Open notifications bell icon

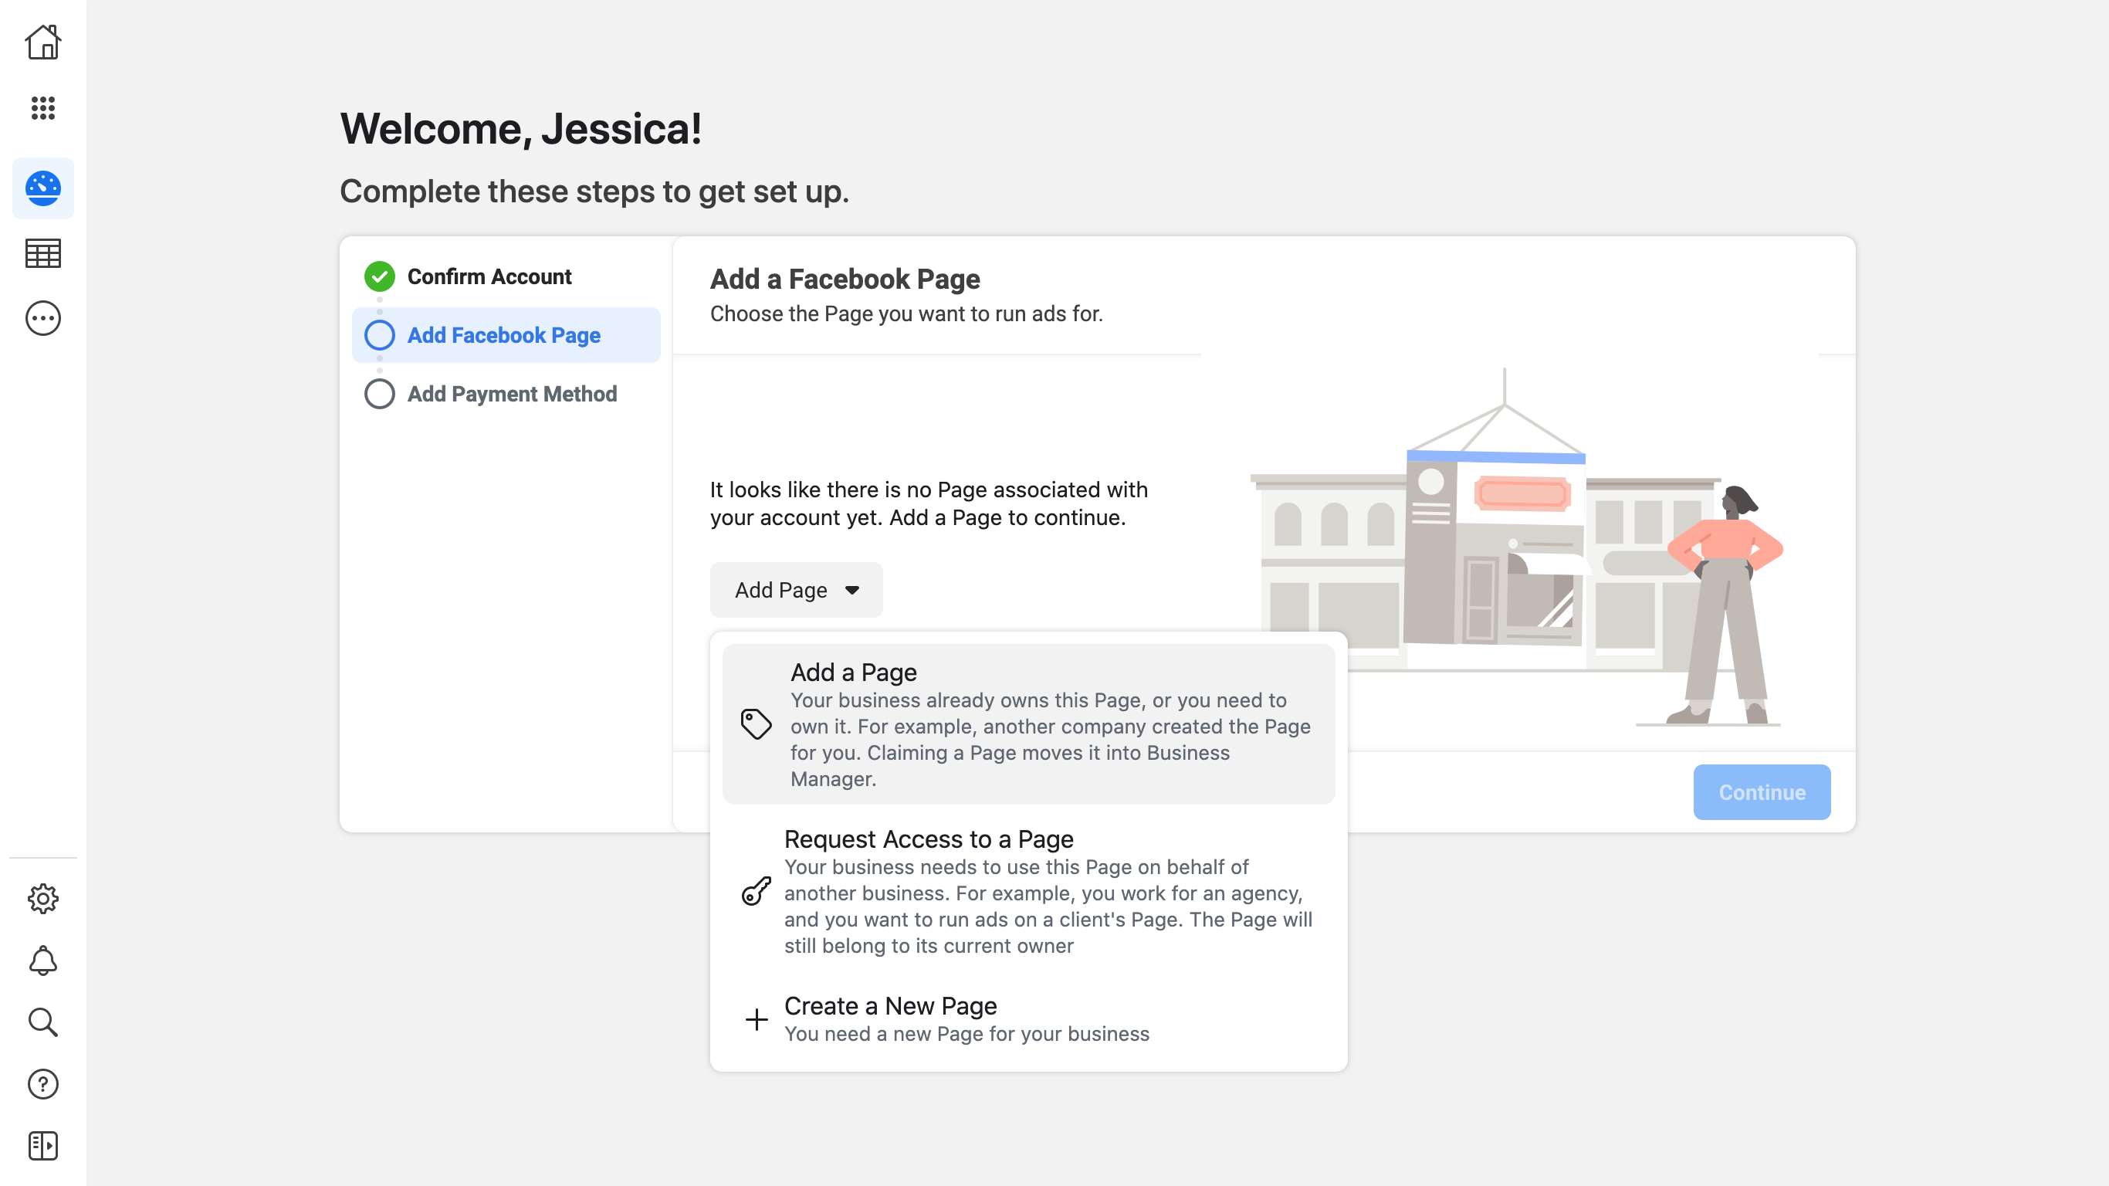(x=42, y=961)
